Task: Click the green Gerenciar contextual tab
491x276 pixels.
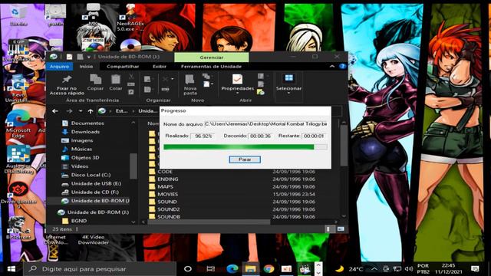Action: (212, 58)
